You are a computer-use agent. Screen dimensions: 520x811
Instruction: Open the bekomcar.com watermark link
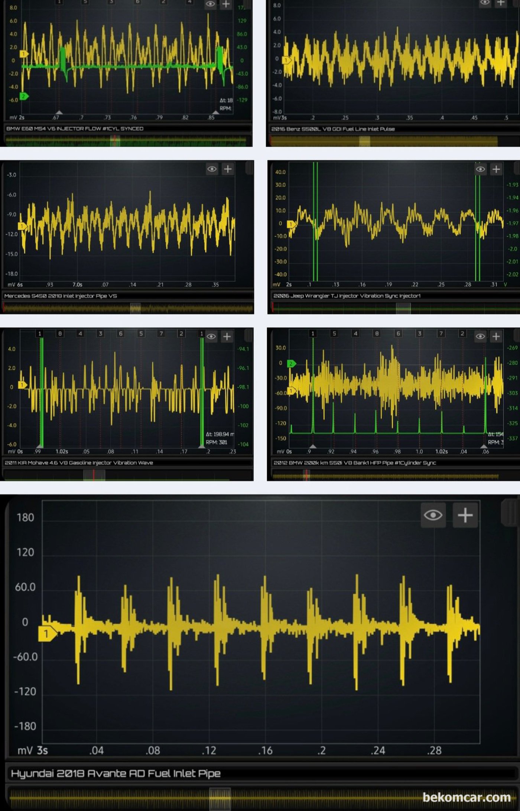[x=467, y=797]
